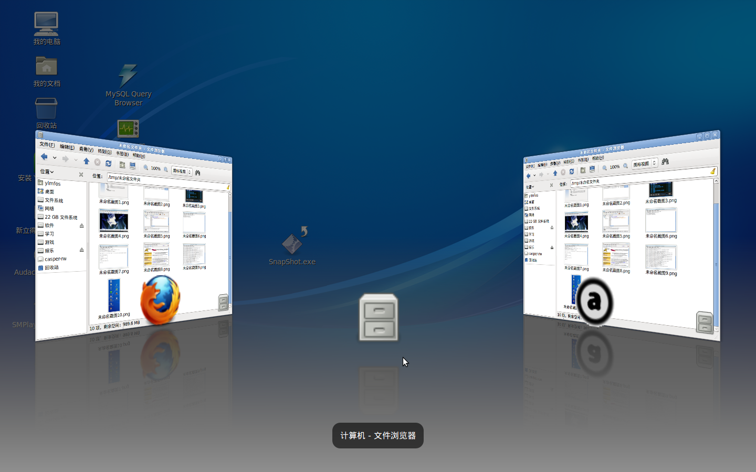Click the round black 'a' application icon

[594, 302]
